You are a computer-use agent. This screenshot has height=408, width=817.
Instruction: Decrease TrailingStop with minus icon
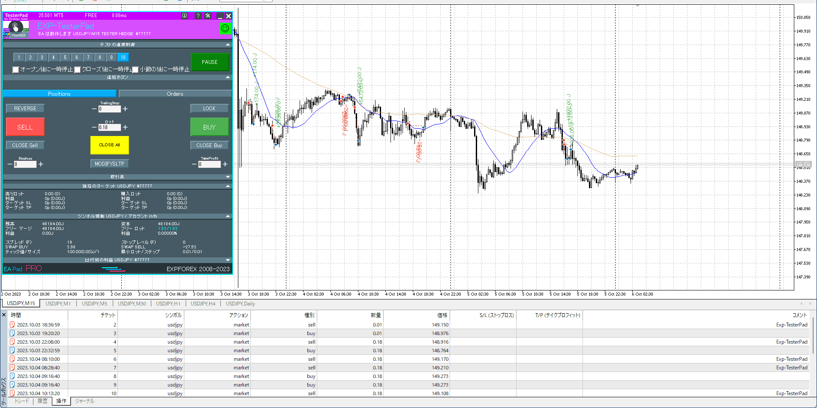pyautogui.click(x=94, y=109)
